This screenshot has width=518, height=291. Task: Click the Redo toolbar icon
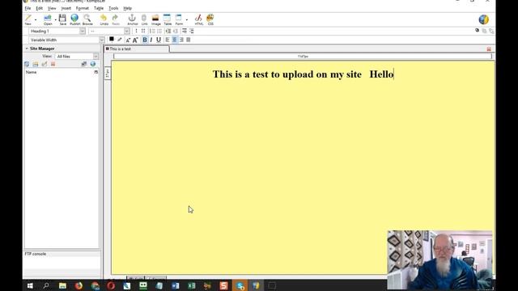pyautogui.click(x=115, y=19)
